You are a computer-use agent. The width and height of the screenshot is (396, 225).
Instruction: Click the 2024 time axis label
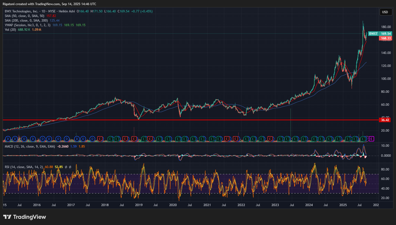(309, 205)
